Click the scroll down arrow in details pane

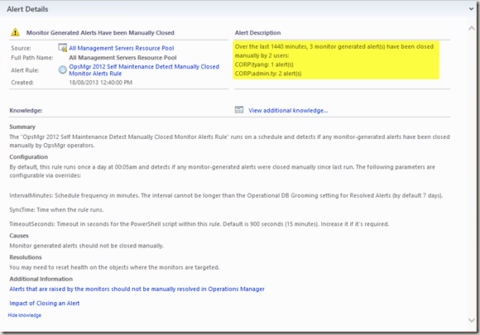pos(472,320)
